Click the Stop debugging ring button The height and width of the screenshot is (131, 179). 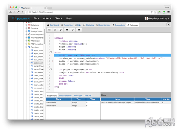pyautogui.click(x=79, y=30)
